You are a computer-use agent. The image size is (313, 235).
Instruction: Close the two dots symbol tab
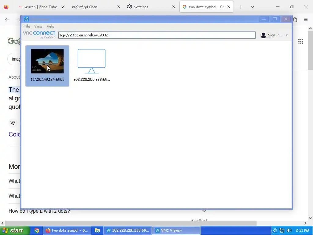click(x=229, y=7)
